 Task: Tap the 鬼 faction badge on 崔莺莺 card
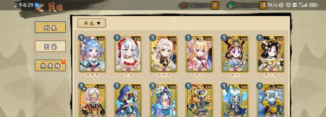pos(81,38)
